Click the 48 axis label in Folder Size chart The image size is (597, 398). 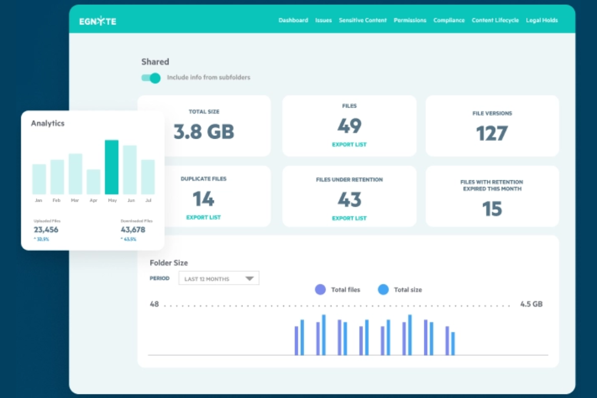[154, 304]
